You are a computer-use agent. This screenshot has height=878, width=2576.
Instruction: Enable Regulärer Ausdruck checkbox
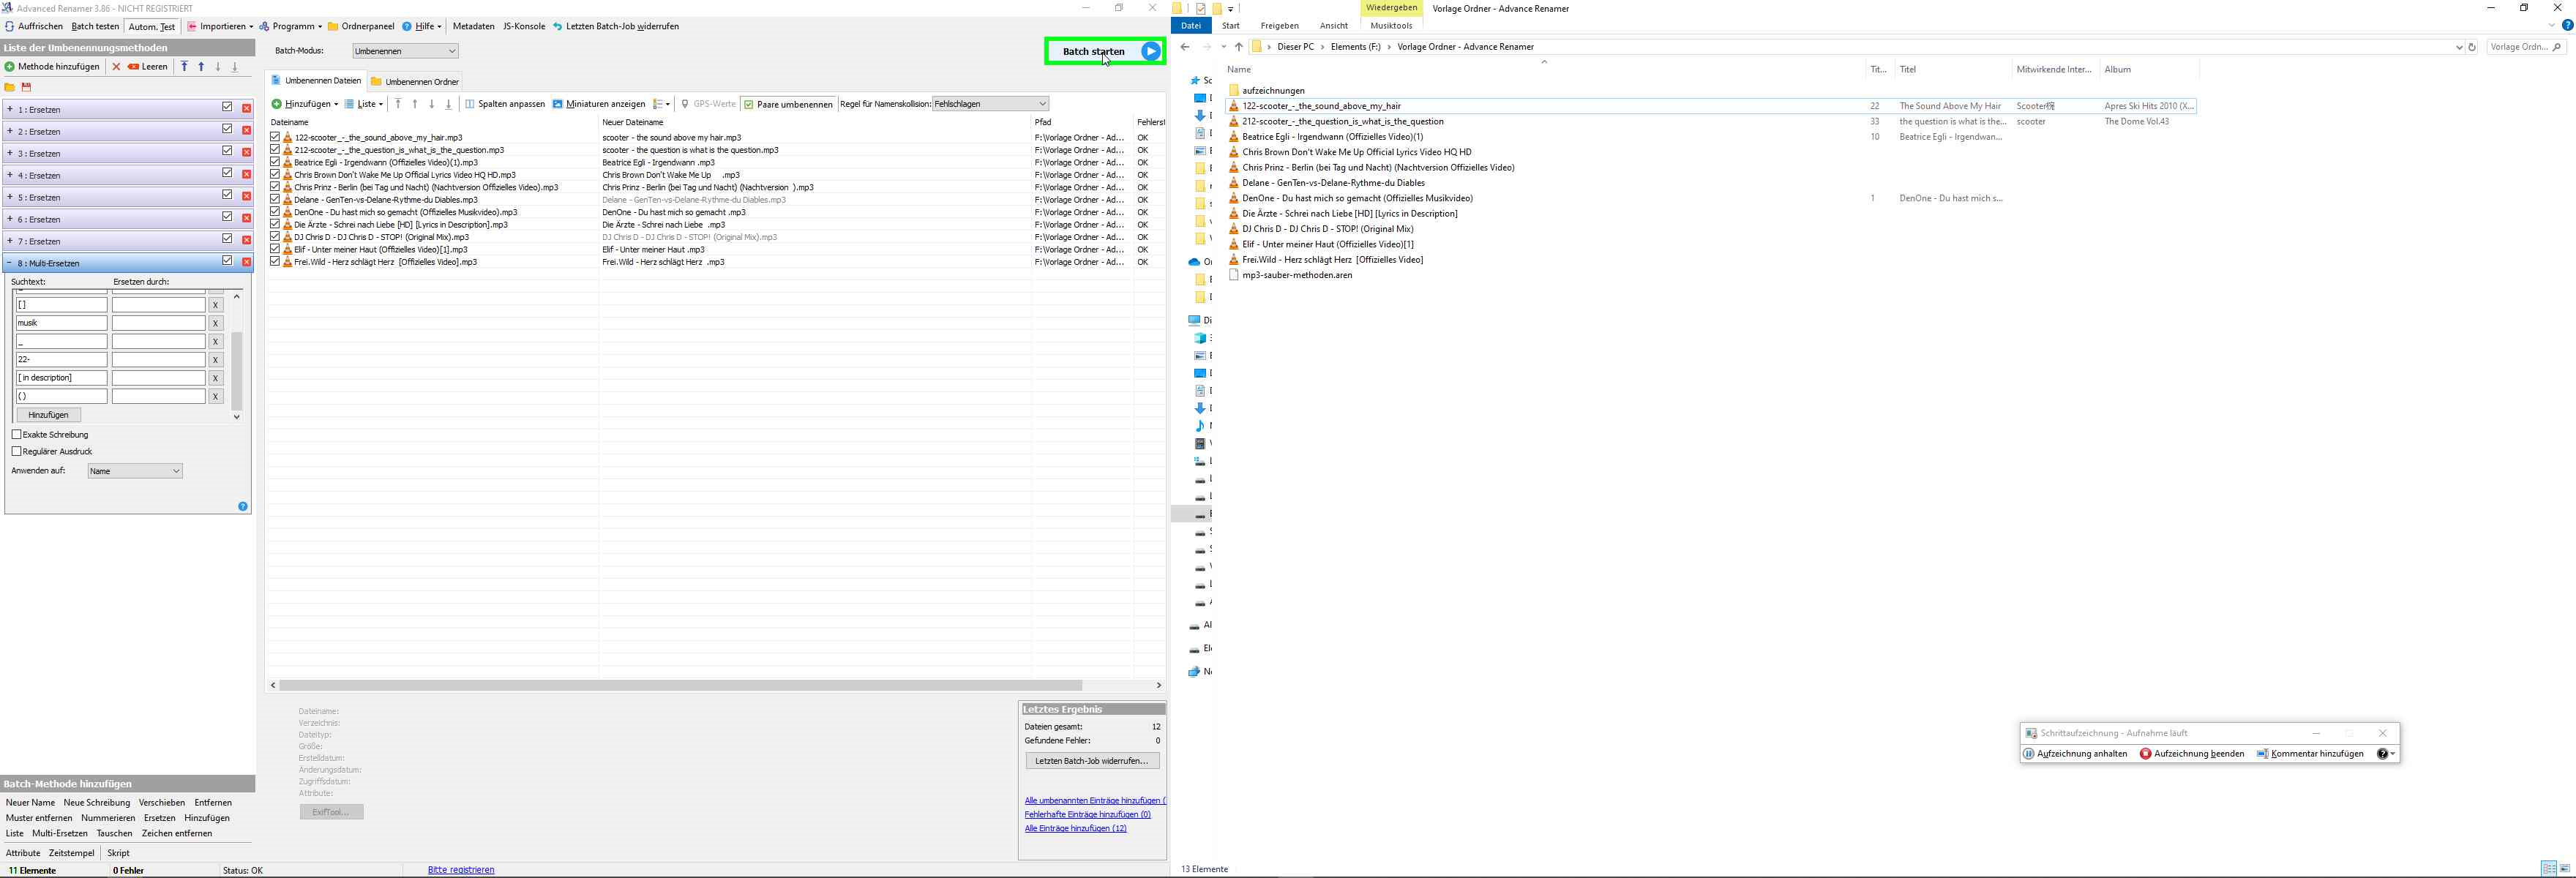pyautogui.click(x=17, y=452)
